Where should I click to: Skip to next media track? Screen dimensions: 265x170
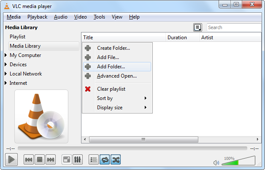tap(51, 159)
